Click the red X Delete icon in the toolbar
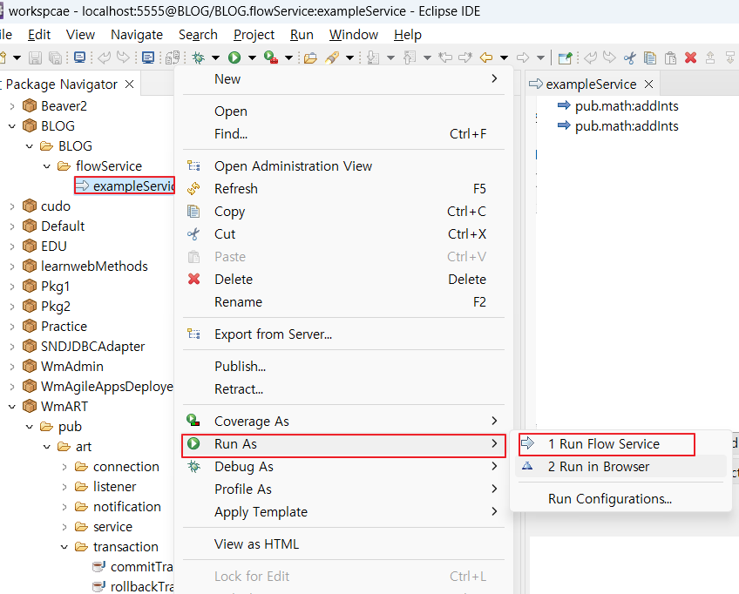This screenshot has height=594, width=739. click(x=690, y=58)
